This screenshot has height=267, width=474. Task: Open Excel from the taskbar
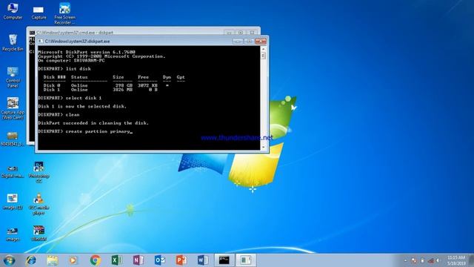pos(117,260)
